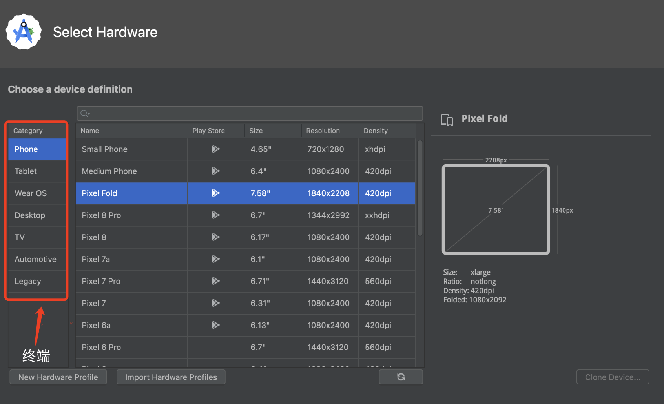Select the Legacy category
The height and width of the screenshot is (404, 664).
click(x=37, y=281)
